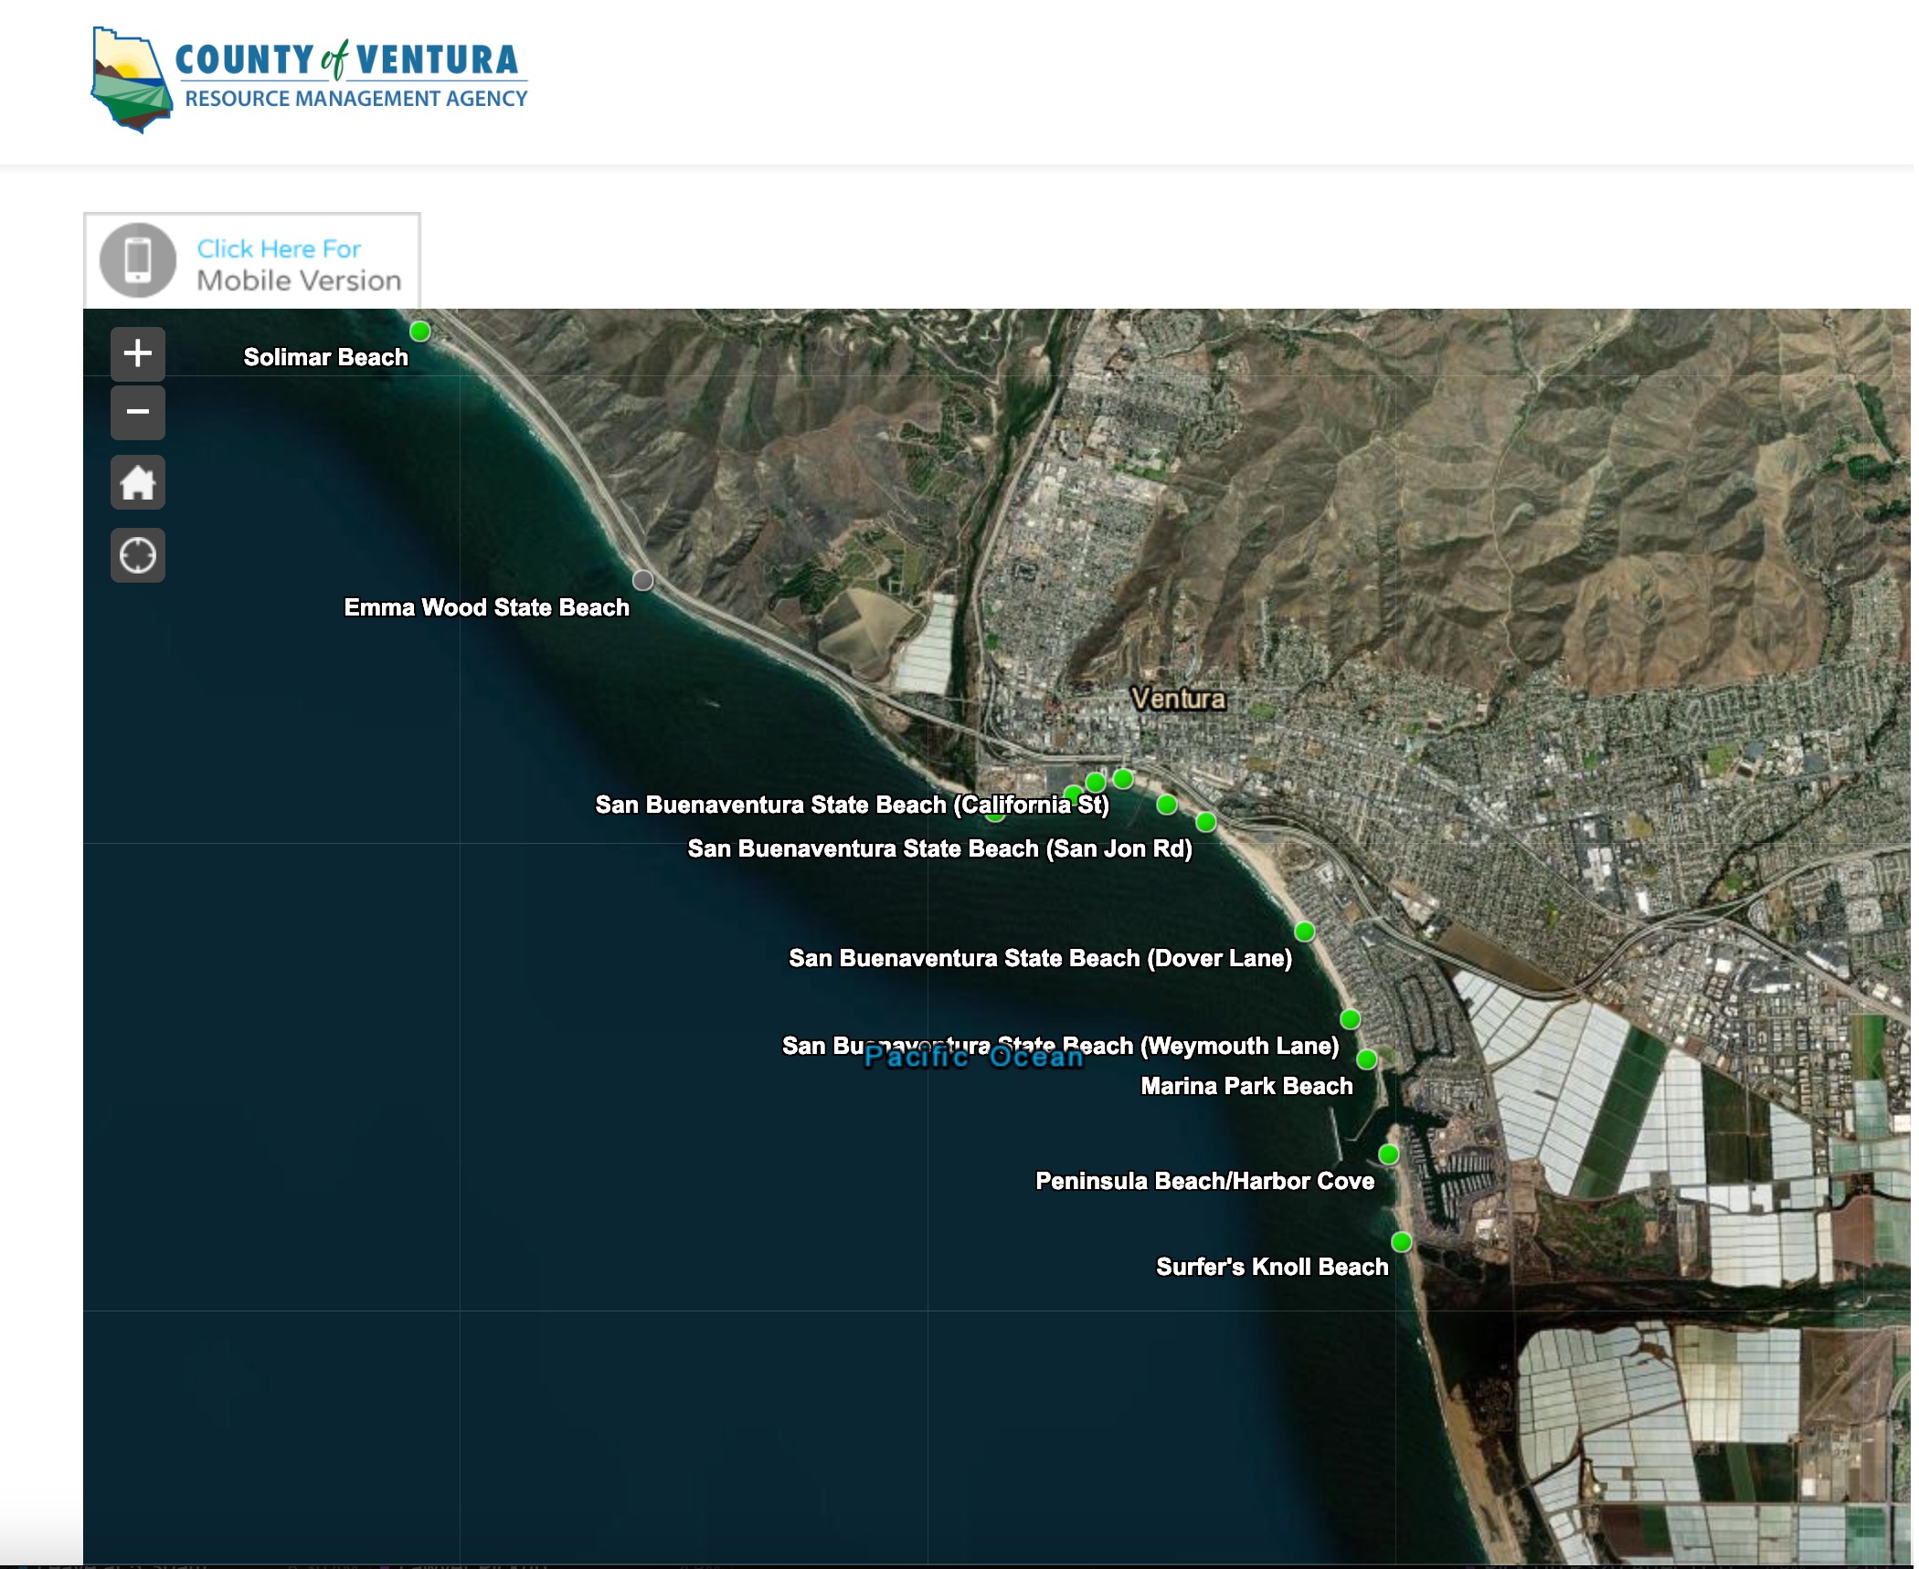Click the Pacific Ocean map label

pyautogui.click(x=973, y=1058)
